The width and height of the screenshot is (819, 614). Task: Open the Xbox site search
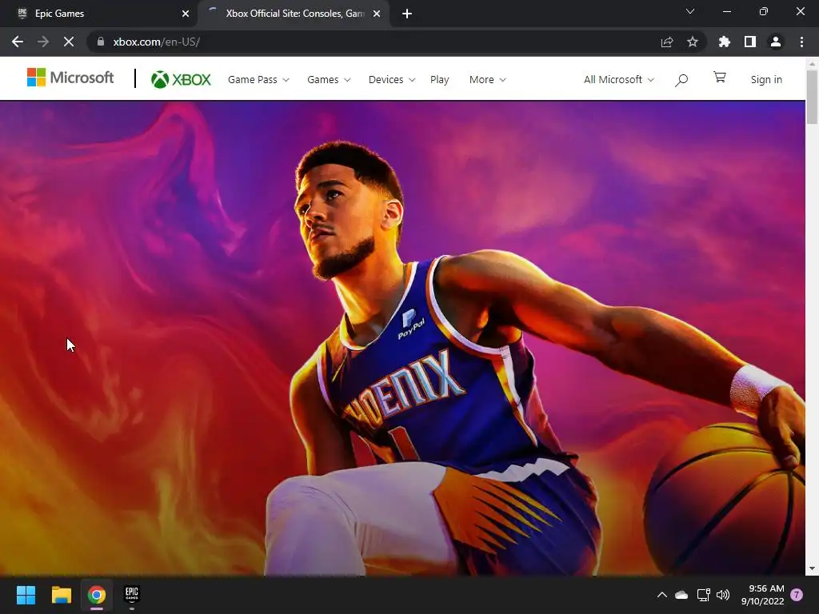click(x=681, y=80)
